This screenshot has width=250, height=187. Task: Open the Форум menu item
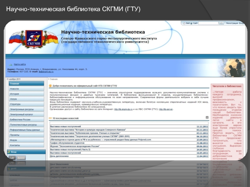26,140
